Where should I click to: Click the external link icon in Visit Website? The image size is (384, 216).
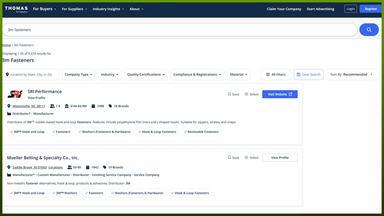(291, 94)
